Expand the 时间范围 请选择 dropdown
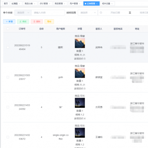Image resolution: width=148 pixels, height=148 pixels. tap(88, 13)
